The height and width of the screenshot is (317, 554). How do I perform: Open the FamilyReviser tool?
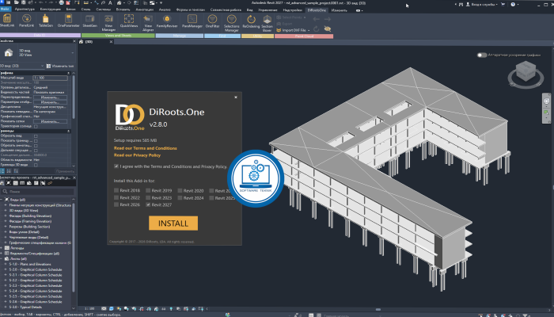coord(167,21)
